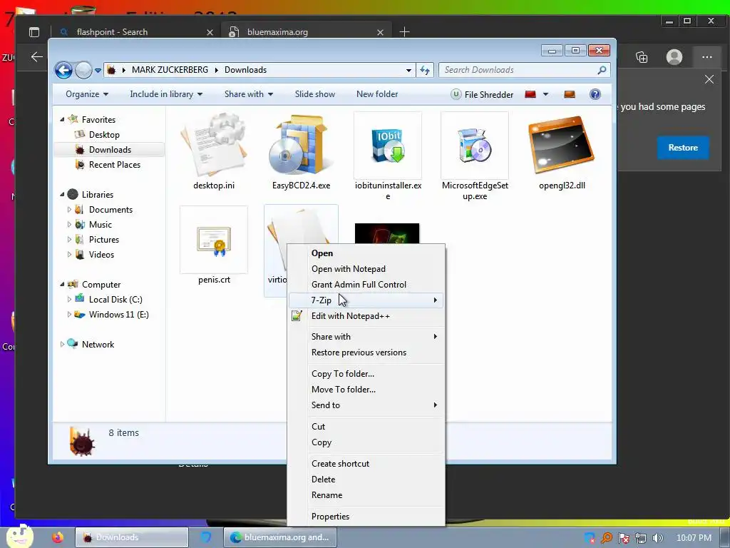Open the desktop.ini file icon
The image size is (730, 548).
coord(214,146)
